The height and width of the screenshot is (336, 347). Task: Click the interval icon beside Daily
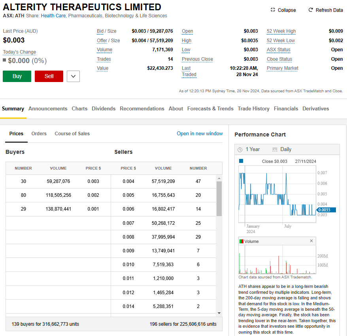(275, 150)
